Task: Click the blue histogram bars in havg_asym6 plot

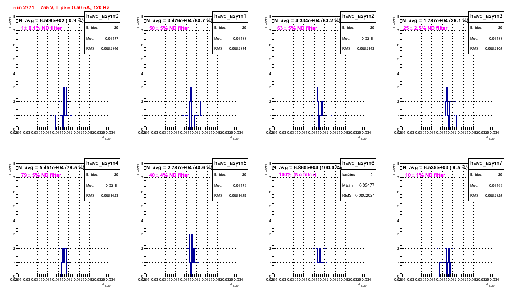Action: pos(320,262)
